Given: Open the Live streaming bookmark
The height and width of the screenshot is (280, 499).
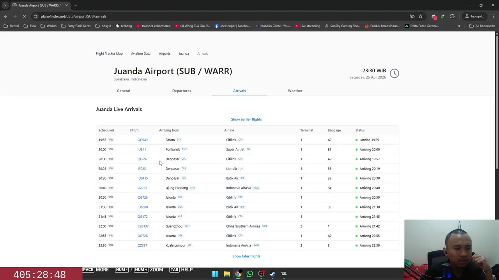Looking at the screenshot, I should pyautogui.click(x=307, y=26).
